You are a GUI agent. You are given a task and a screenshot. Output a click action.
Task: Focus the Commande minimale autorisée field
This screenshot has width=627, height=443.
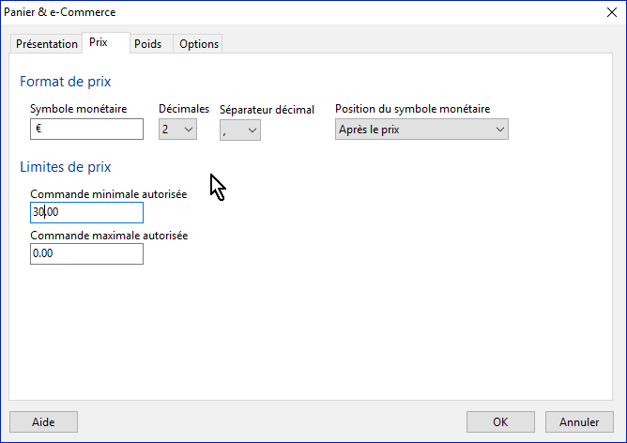tap(86, 213)
